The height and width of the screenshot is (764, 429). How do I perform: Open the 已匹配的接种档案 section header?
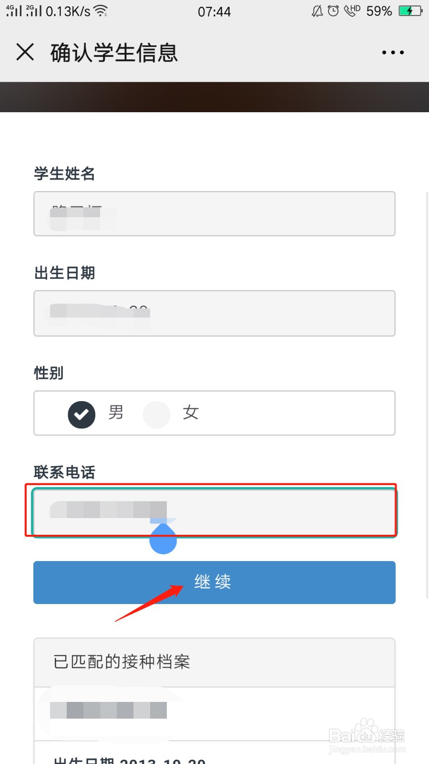point(214,662)
